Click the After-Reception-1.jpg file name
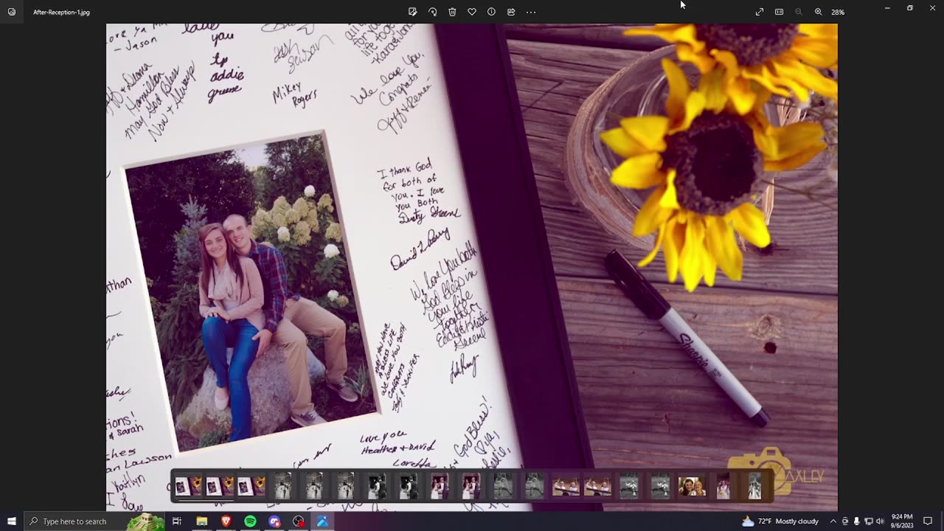 [x=61, y=13]
